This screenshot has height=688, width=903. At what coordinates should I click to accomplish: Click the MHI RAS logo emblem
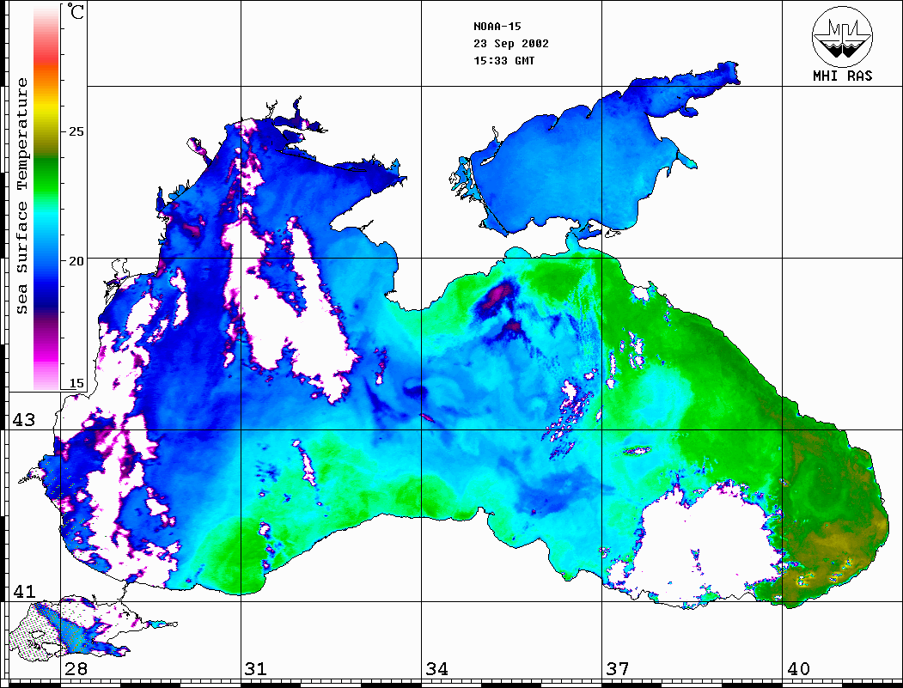point(842,36)
